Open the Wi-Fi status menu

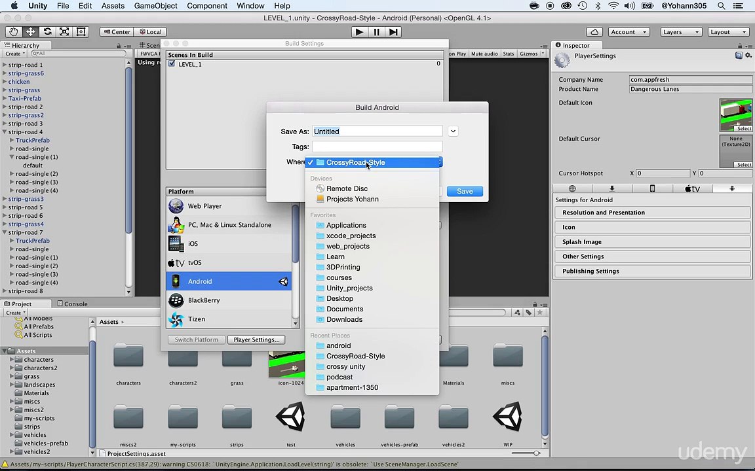613,6
